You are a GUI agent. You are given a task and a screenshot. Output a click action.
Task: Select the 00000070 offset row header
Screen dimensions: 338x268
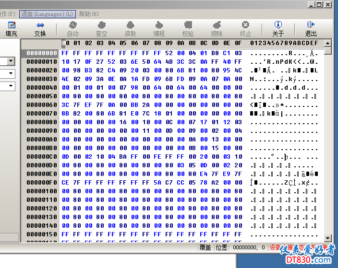click(x=42, y=114)
